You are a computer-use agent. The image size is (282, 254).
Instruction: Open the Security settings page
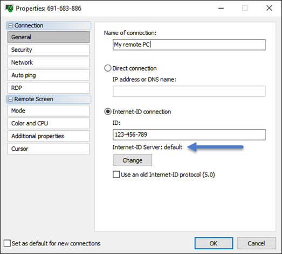coord(49,50)
